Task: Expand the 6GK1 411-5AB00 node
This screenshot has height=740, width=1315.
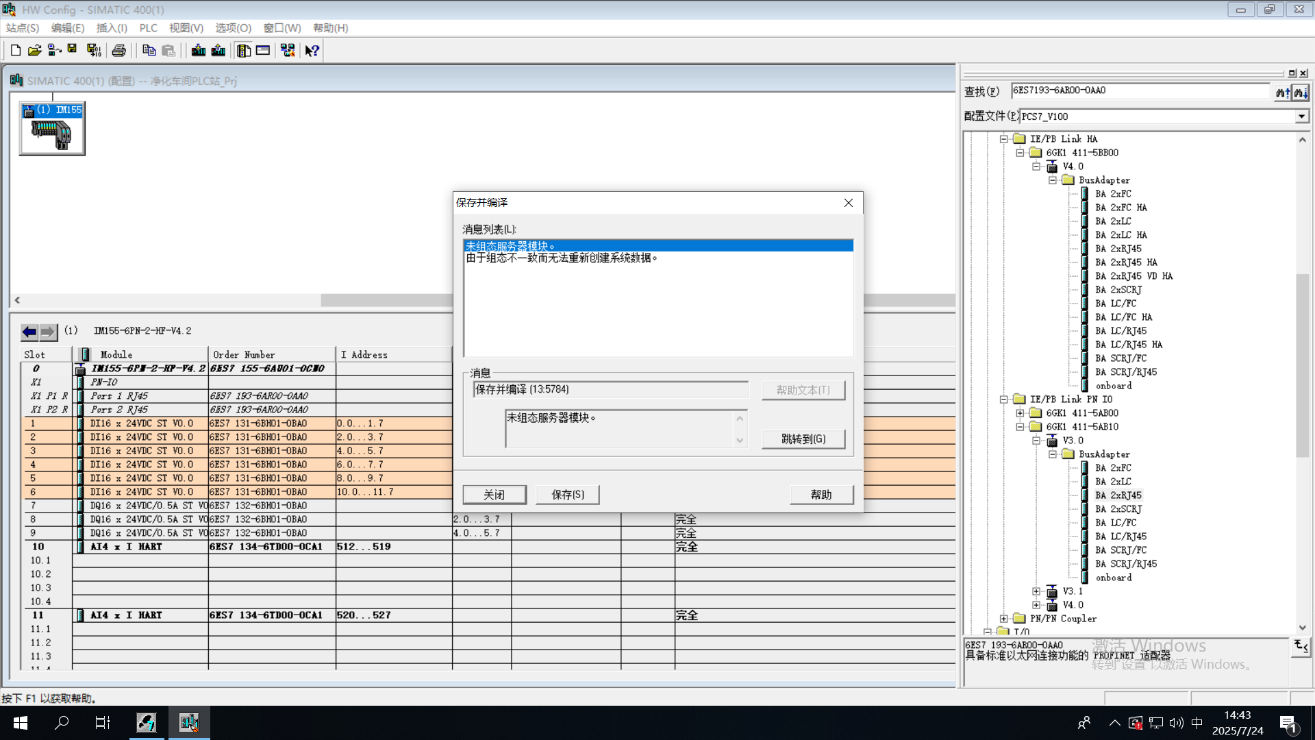Action: pyautogui.click(x=1020, y=413)
